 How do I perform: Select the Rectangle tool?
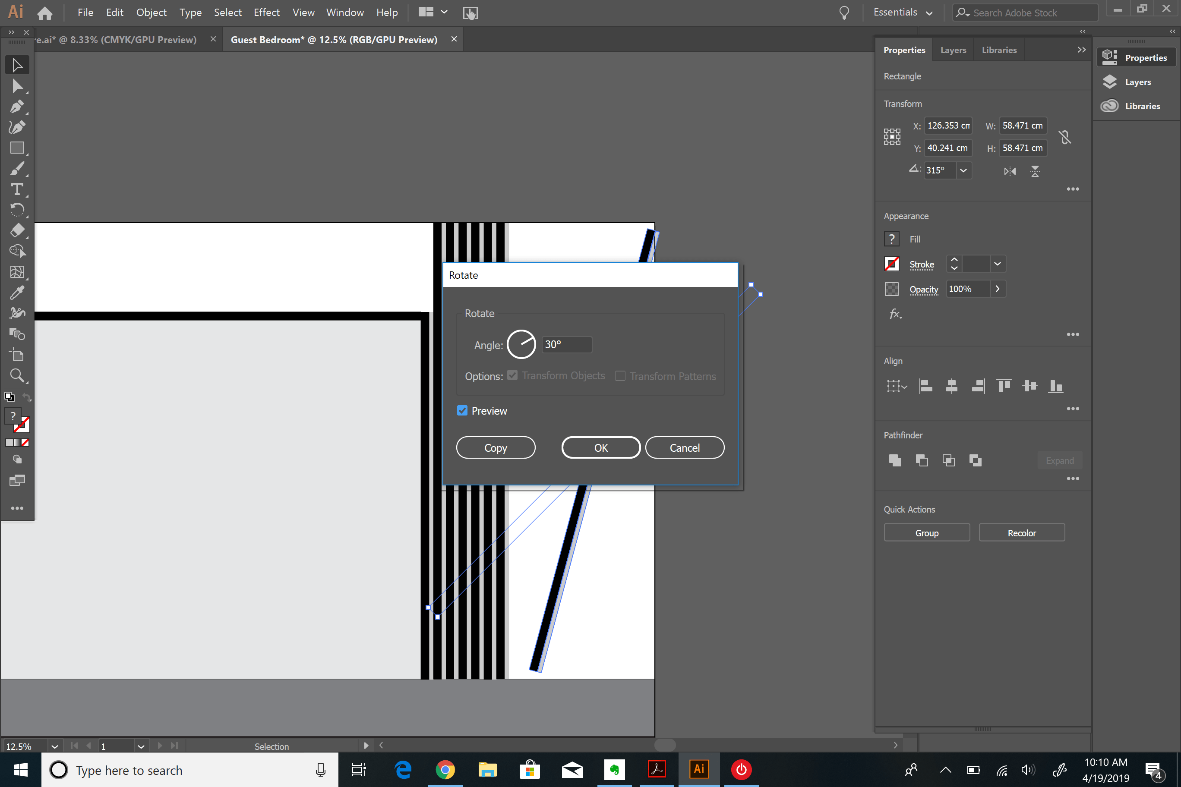(x=17, y=148)
